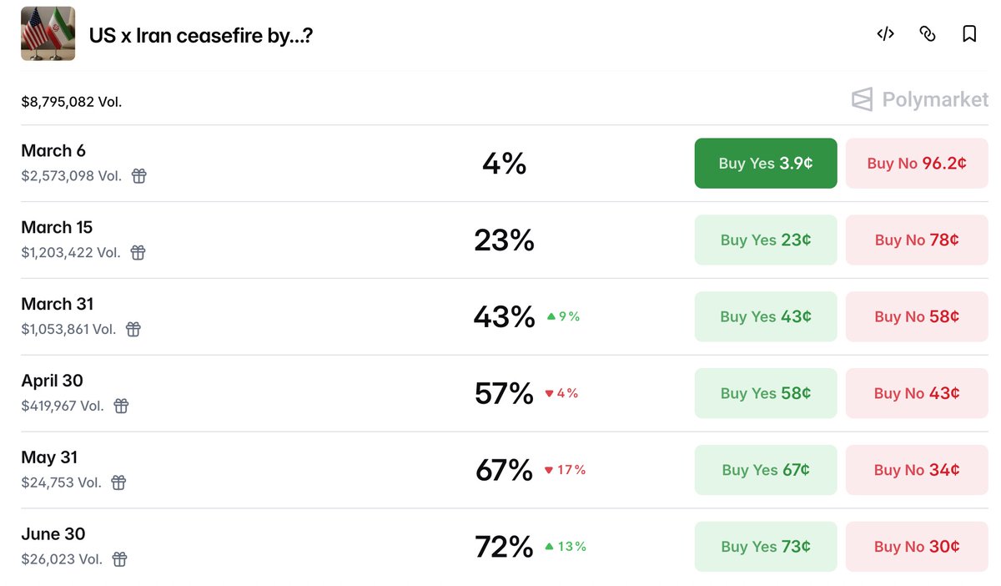
Task: Buy No at 96.2¢ for March 6
Action: coord(917,164)
